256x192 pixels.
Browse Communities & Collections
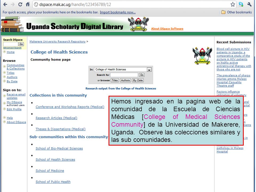pyautogui.click(x=16, y=67)
